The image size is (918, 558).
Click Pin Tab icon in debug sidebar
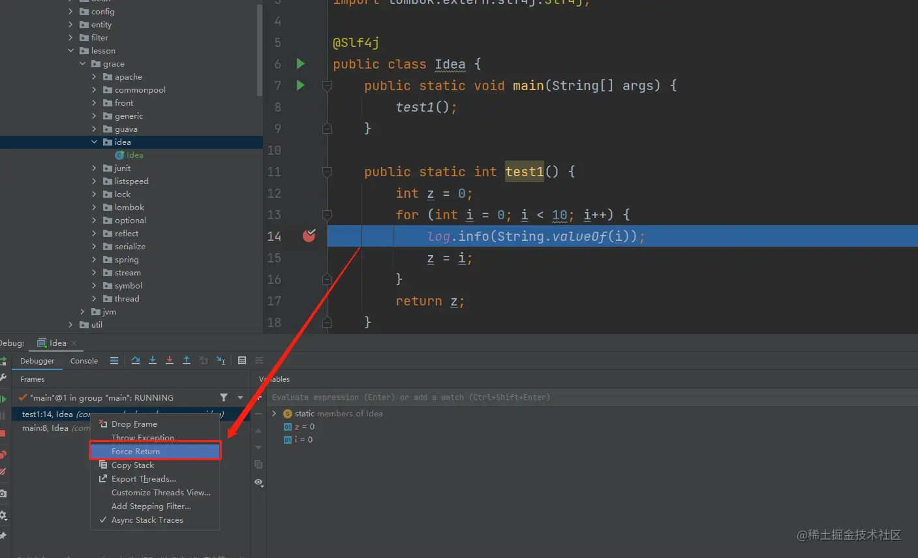tap(3, 536)
